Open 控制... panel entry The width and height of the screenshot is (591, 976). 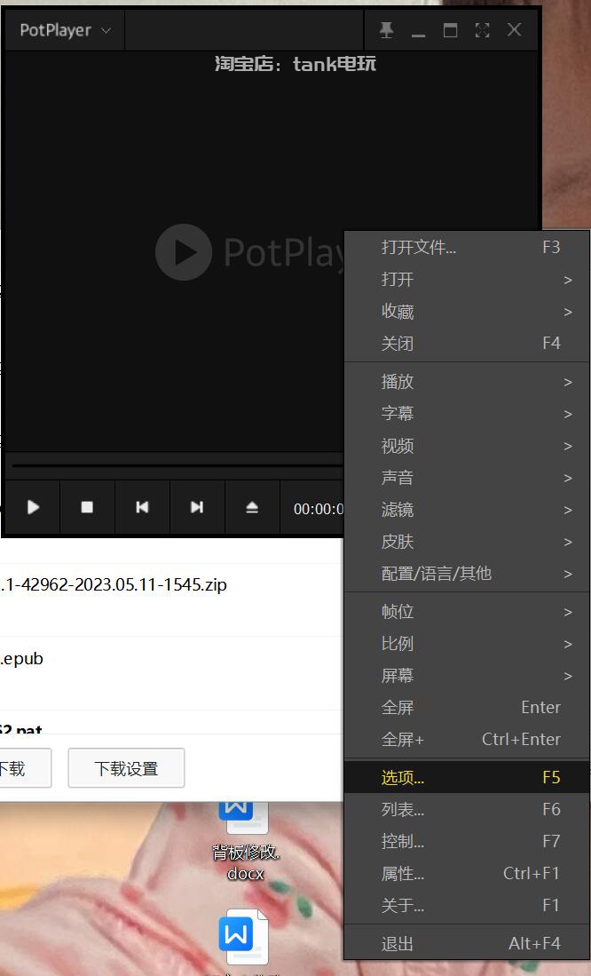pos(467,842)
